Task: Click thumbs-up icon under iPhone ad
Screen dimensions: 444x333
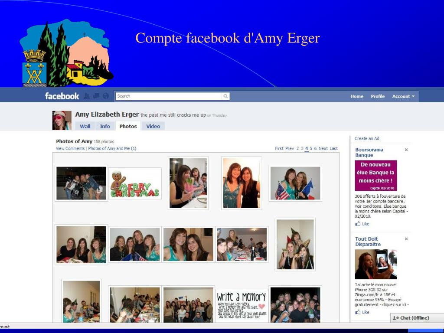Action: tap(358, 312)
